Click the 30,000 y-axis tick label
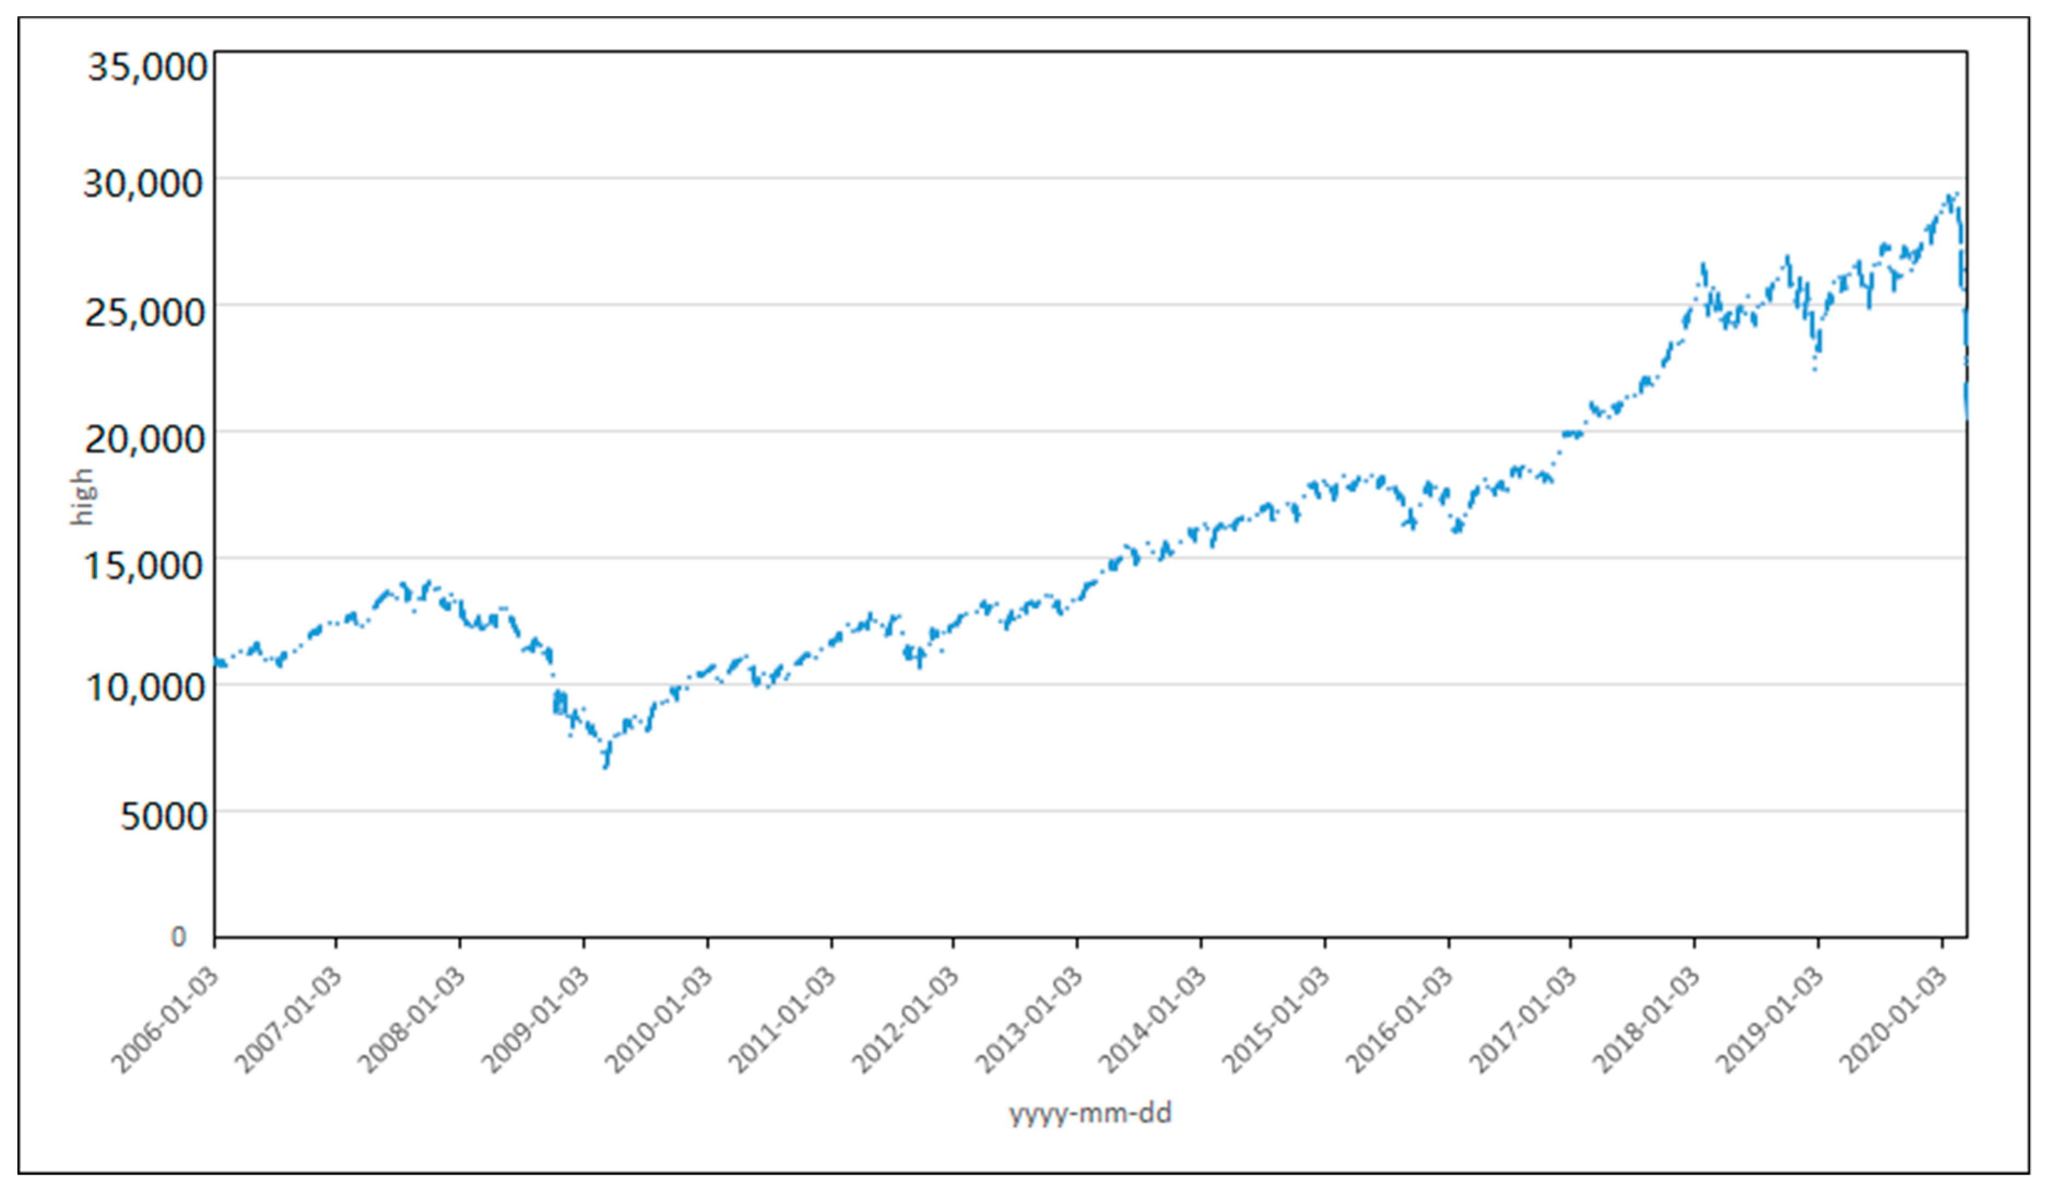The height and width of the screenshot is (1192, 2050). [143, 184]
